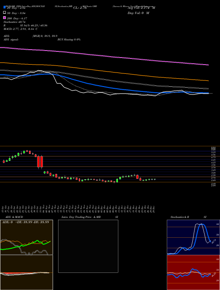This screenshot has height=290, width=220.
Task: Click the 'CL: 2.76' closing price text
Action: click(x=80, y=8)
